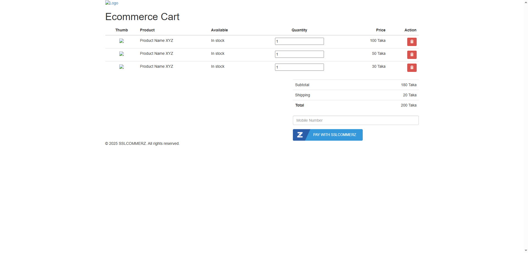
Task: Click the first Product Name XYZ link
Action: pos(156,40)
